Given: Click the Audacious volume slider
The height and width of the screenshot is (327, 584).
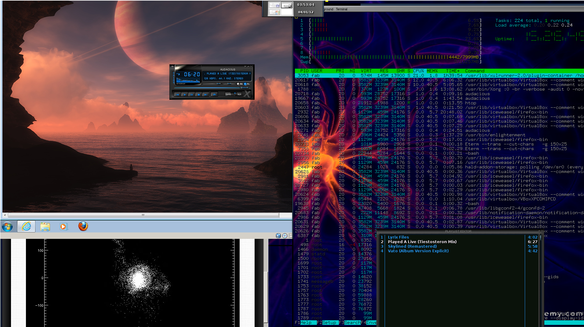Looking at the screenshot, I should tap(212, 84).
